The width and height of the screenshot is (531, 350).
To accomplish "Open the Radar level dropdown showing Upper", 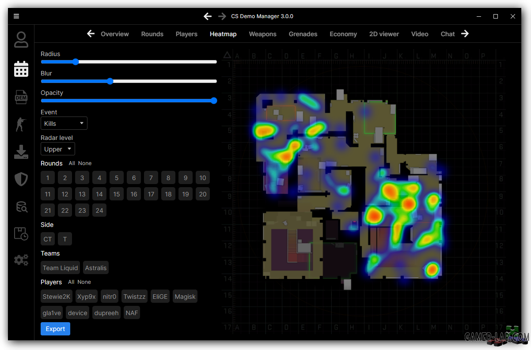I will [58, 149].
